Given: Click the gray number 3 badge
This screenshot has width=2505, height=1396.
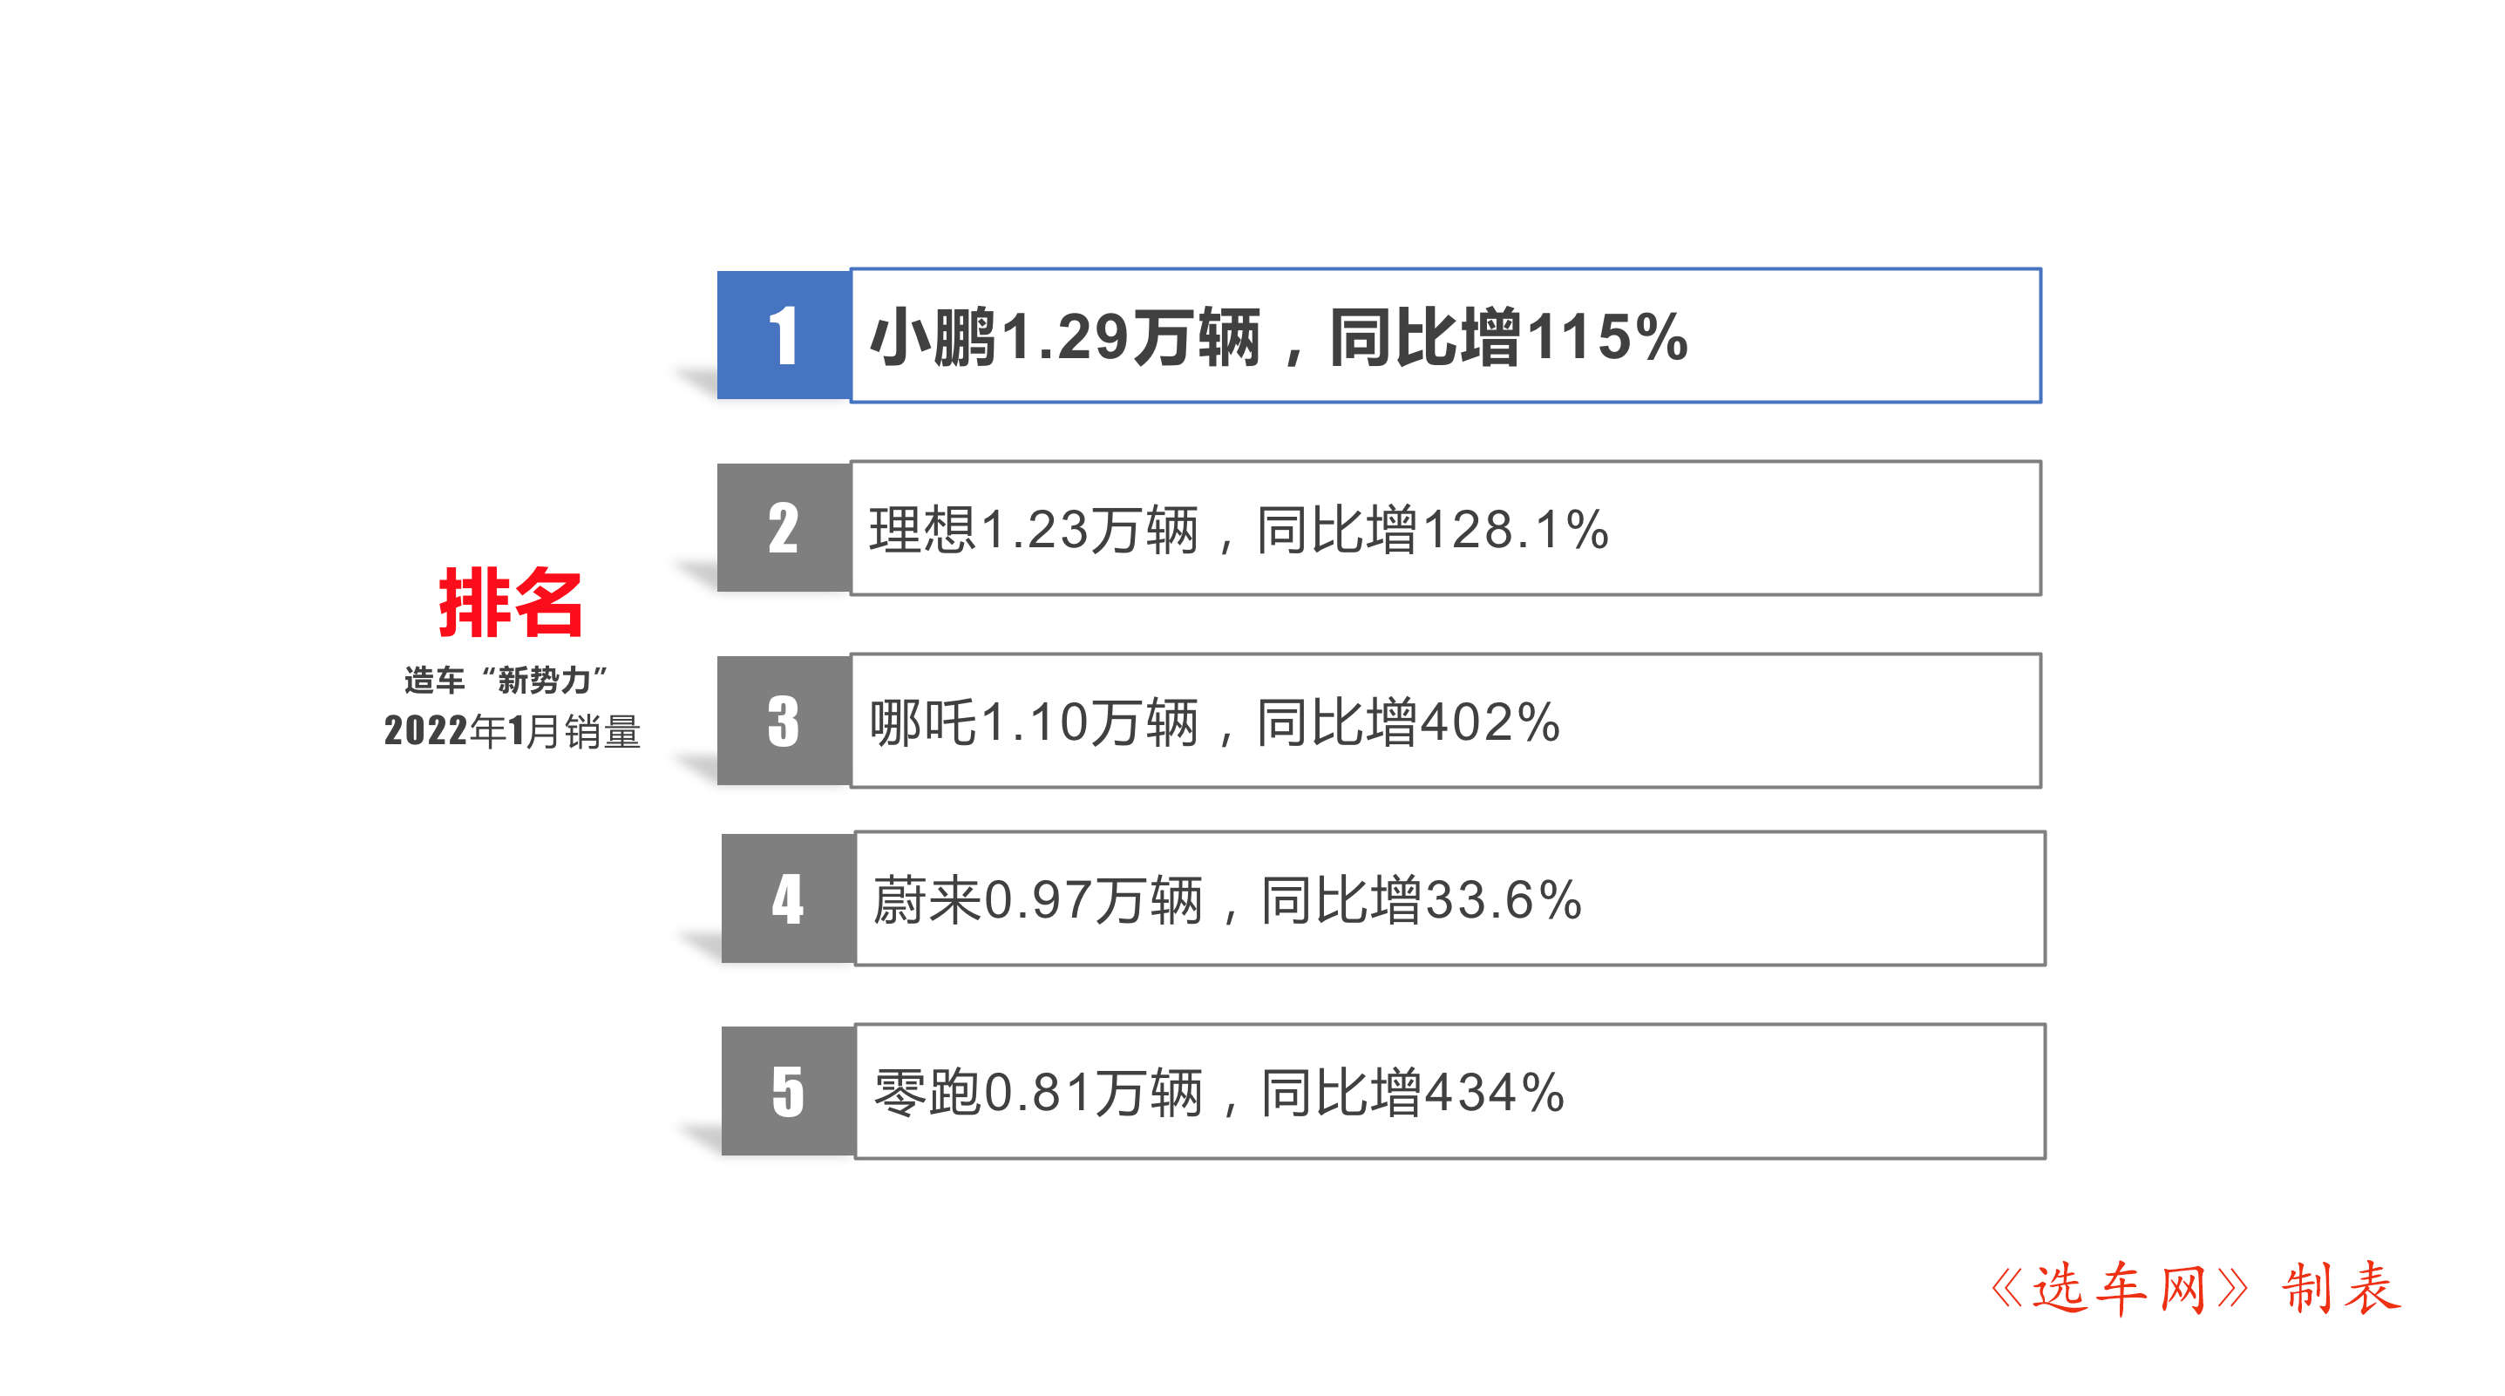Looking at the screenshot, I should (784, 721).
